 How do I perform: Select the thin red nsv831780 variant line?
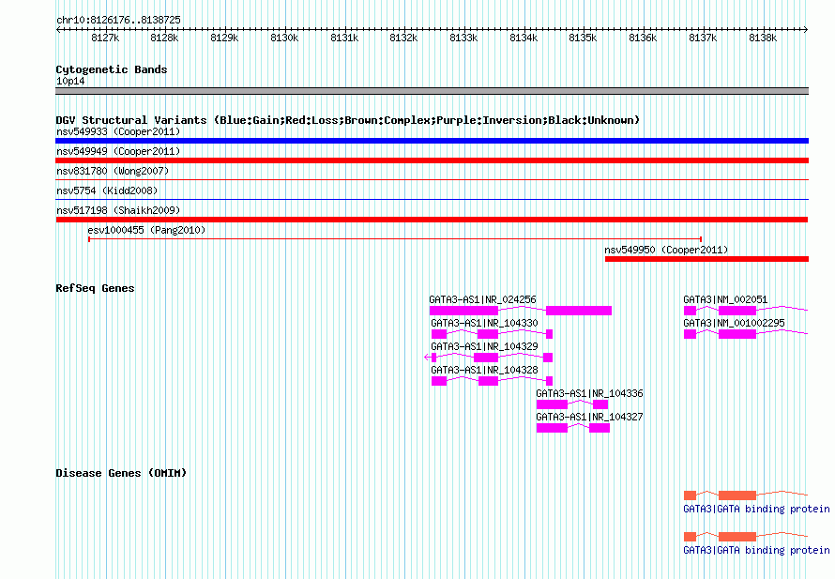pyautogui.click(x=432, y=180)
